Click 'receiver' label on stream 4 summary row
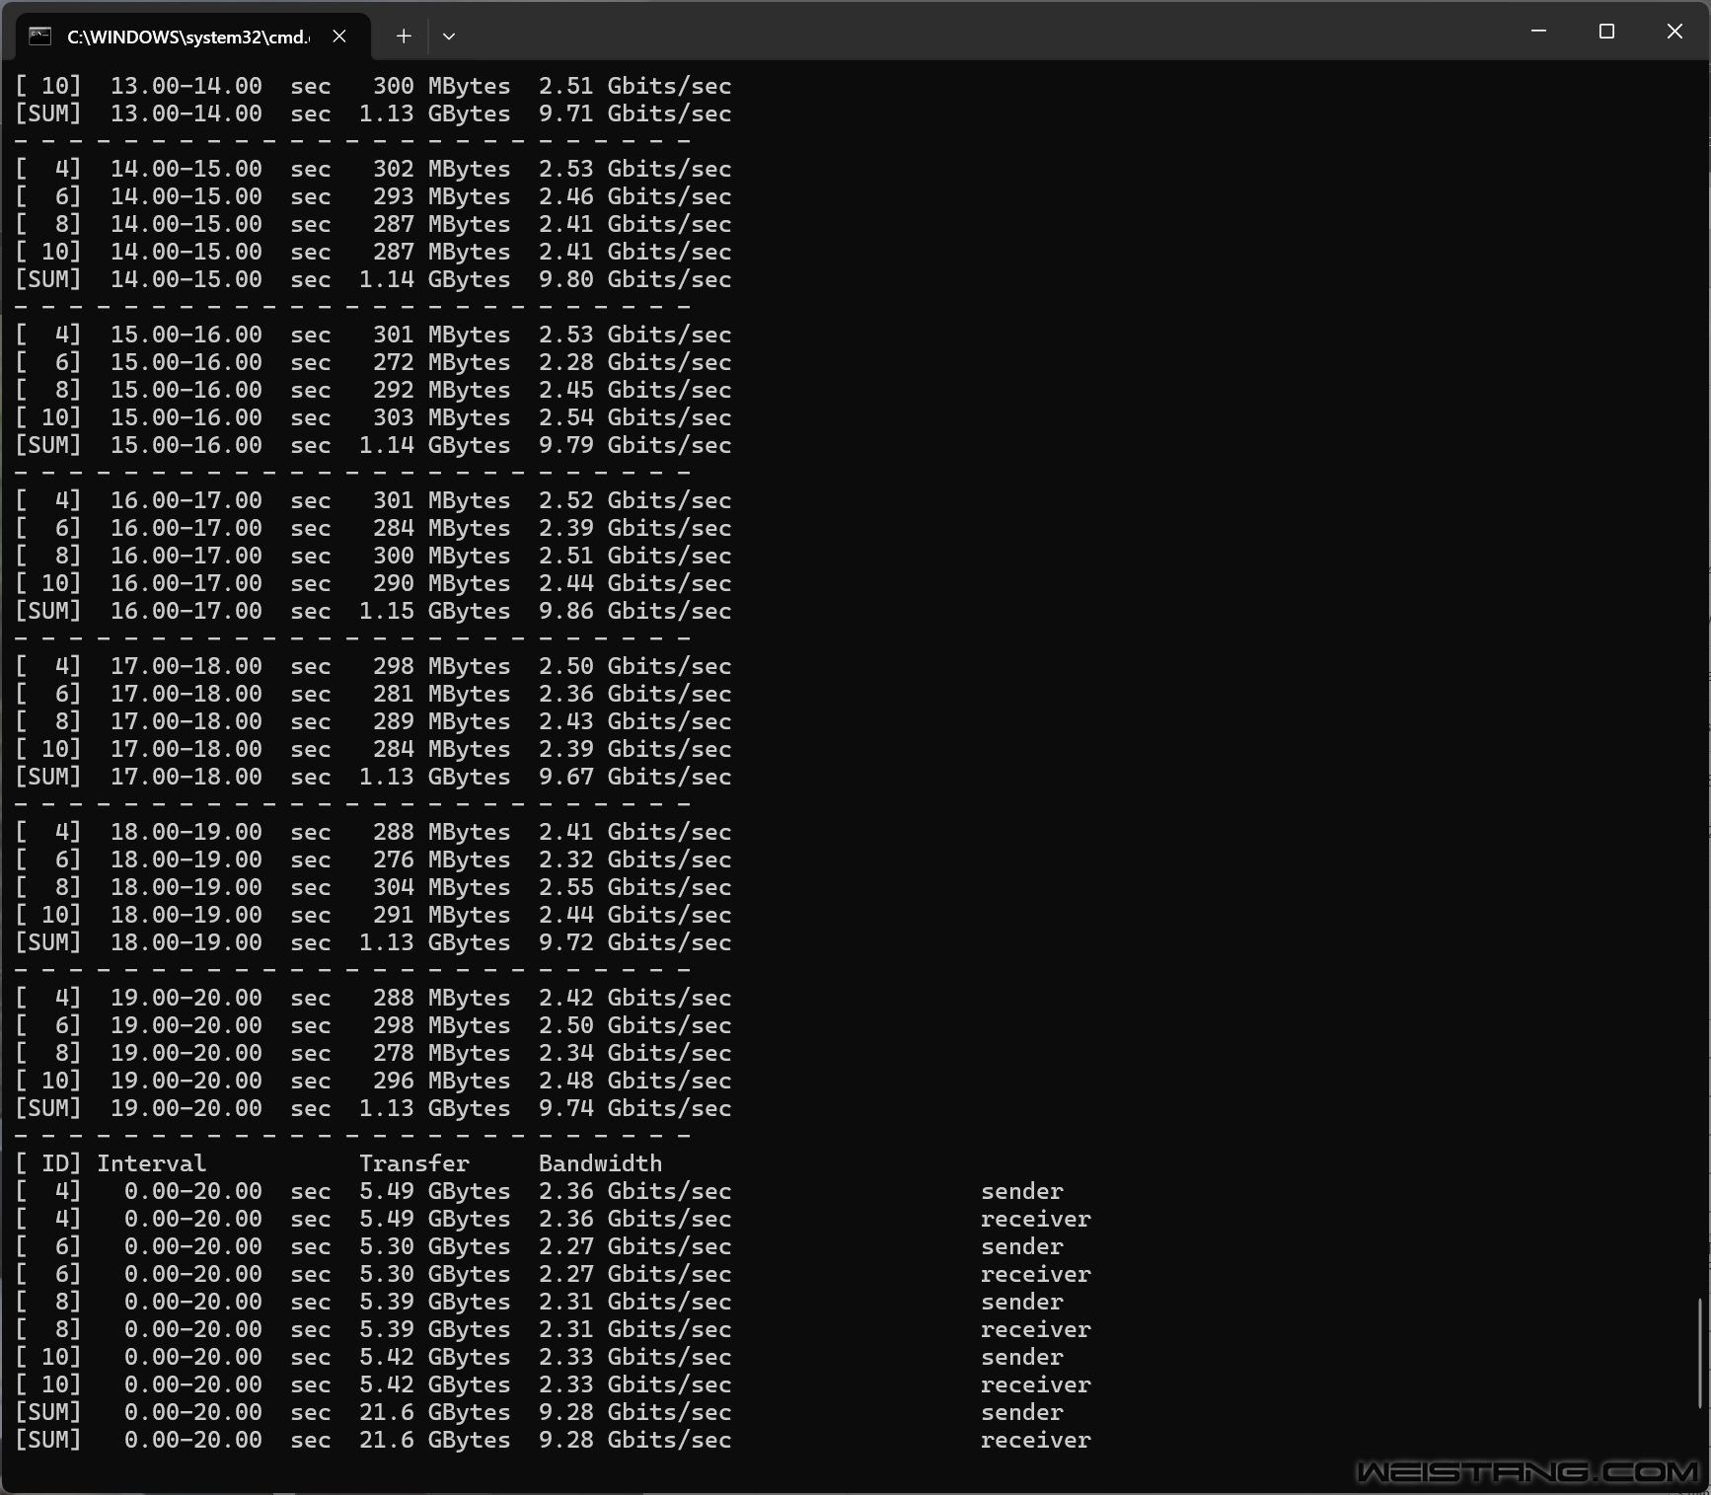 1036,1219
